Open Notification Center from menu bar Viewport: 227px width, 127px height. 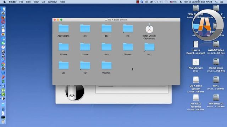(x=222, y=2)
